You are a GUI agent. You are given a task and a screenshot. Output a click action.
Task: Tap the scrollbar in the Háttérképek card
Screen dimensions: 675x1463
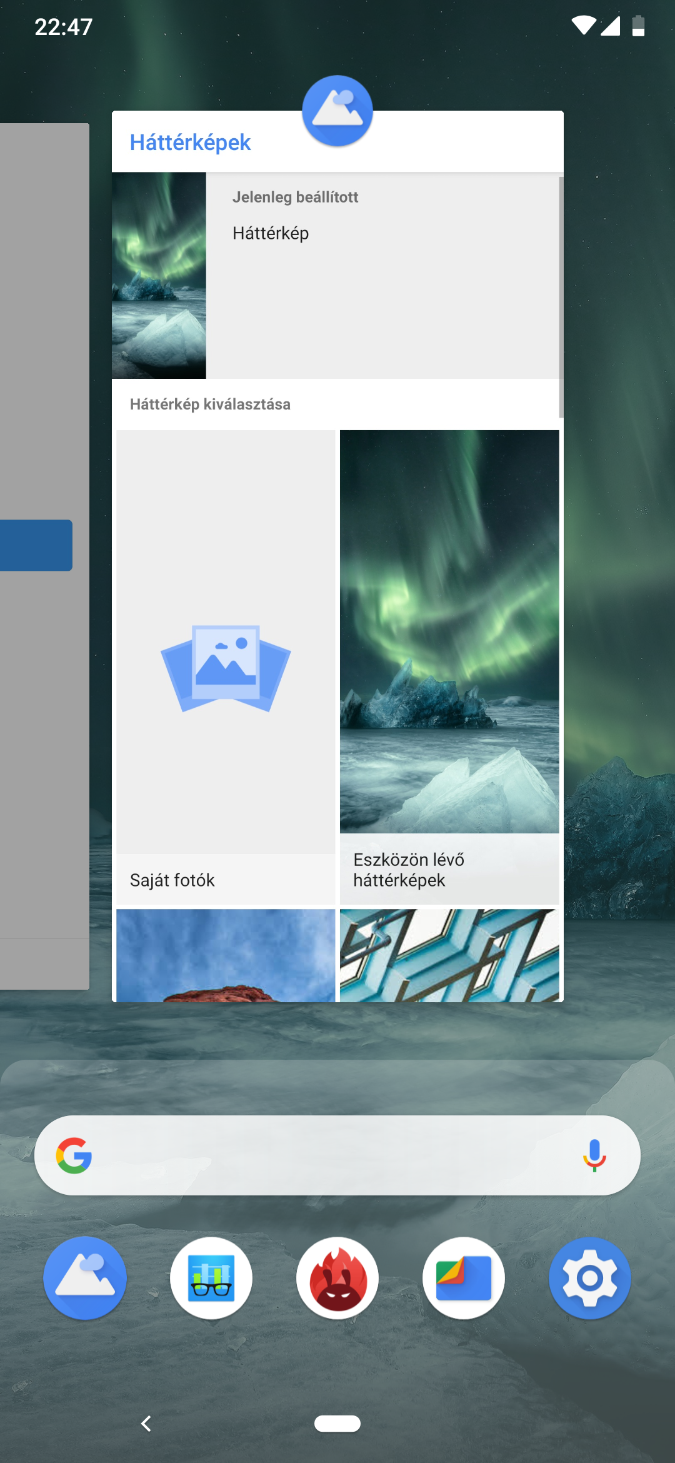561,297
